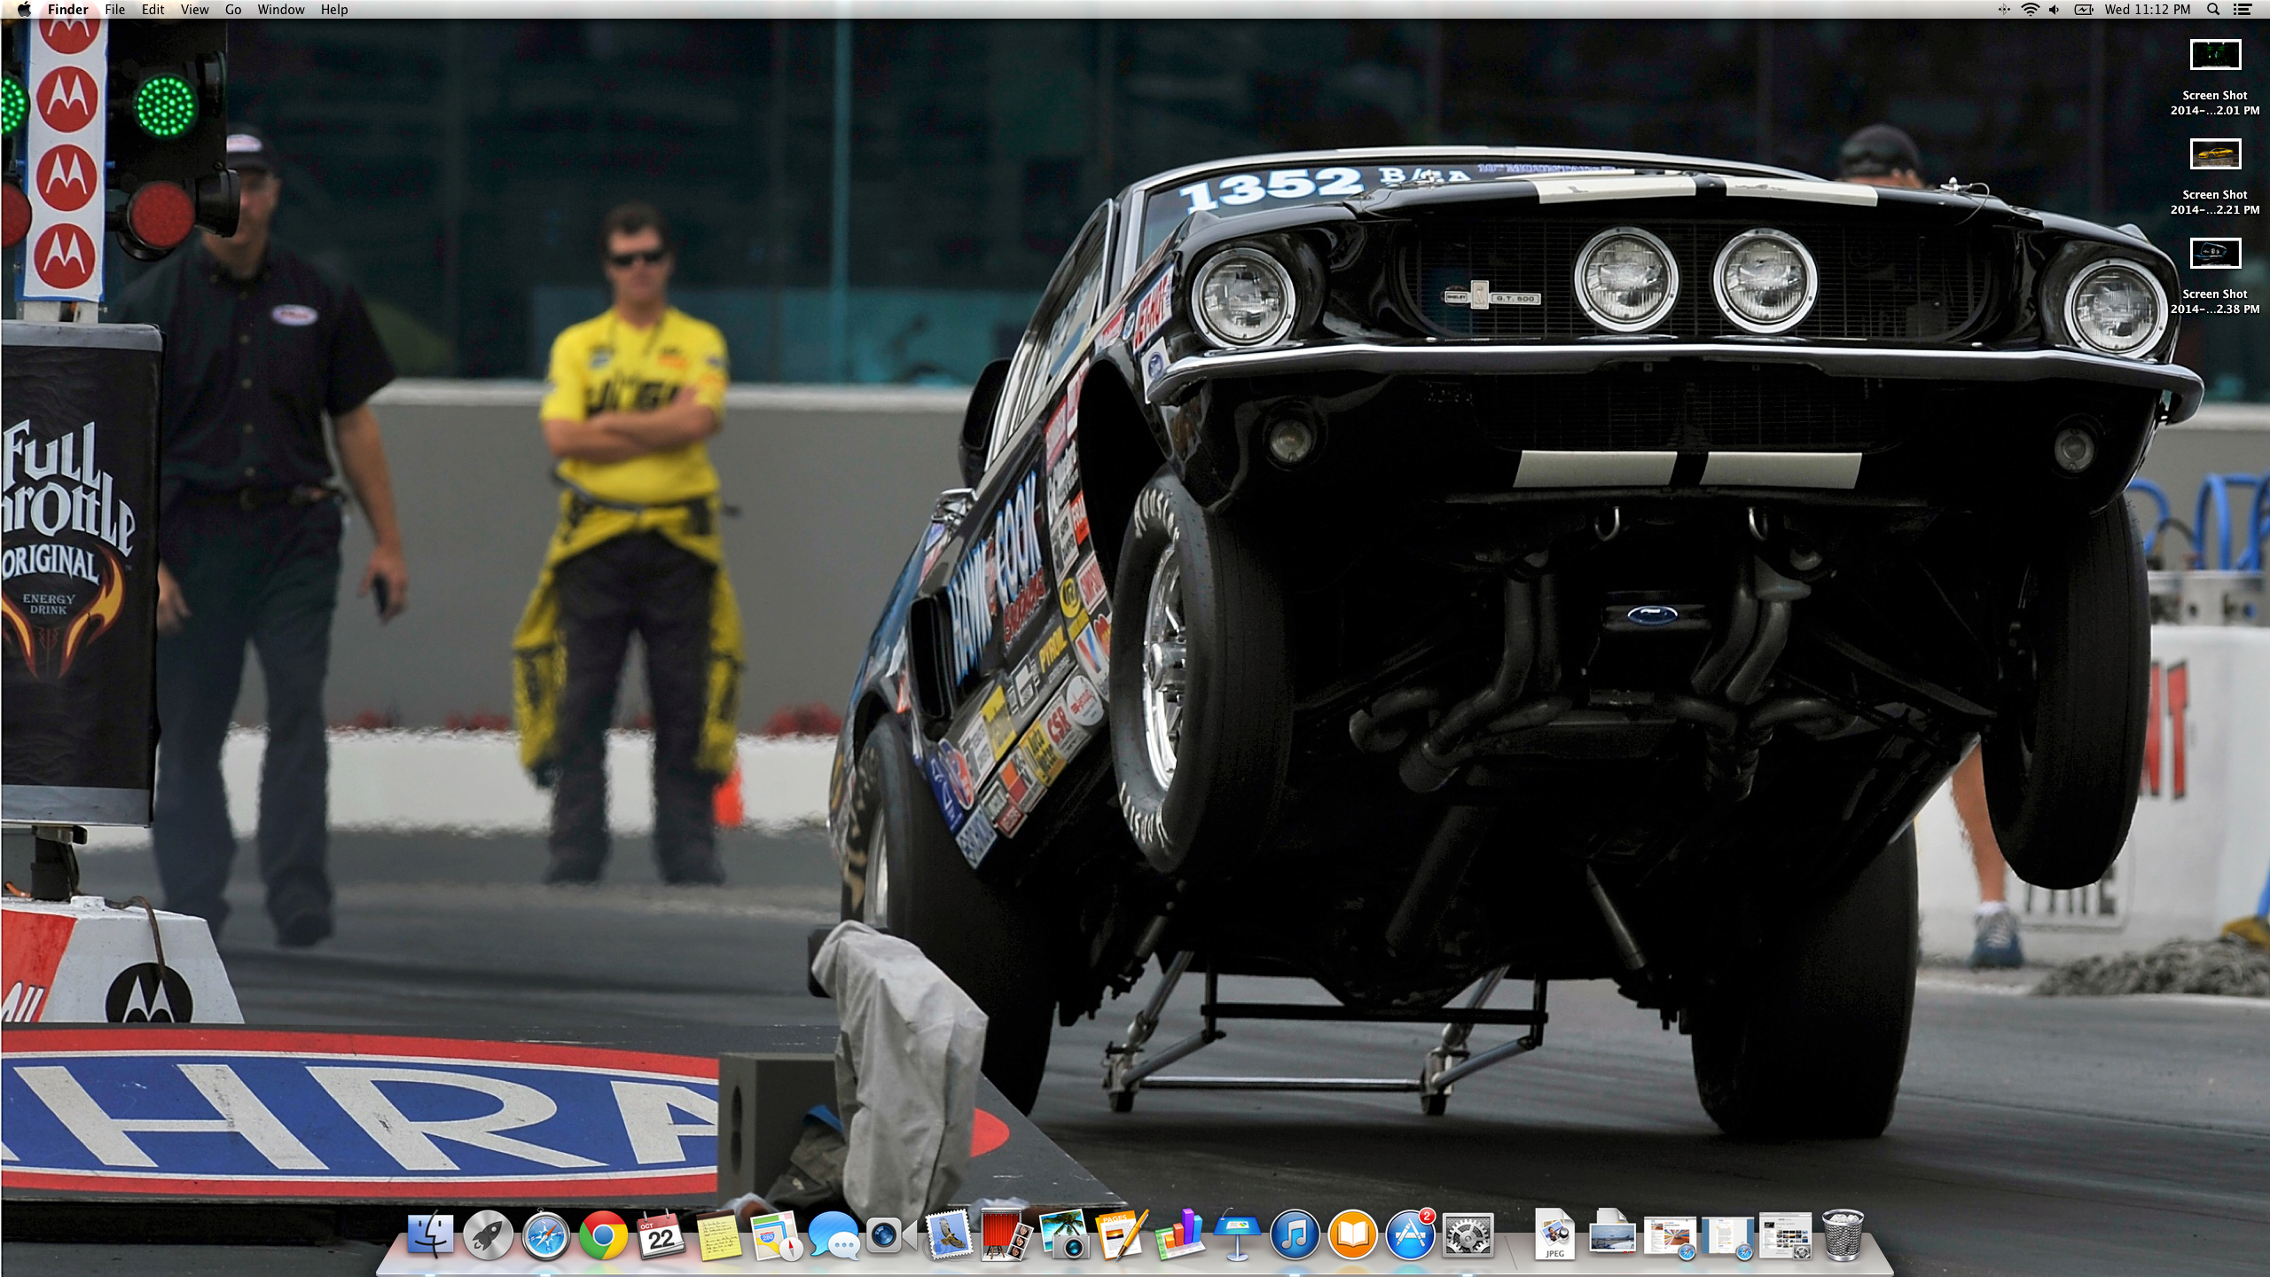This screenshot has width=2270, height=1277.
Task: Restore minimized System Preferences window
Action: 1785,1236
